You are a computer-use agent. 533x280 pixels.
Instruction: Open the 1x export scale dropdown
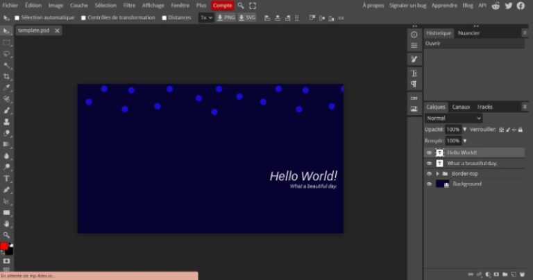tap(206, 17)
